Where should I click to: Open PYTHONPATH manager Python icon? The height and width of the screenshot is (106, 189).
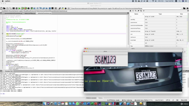pos(63,9)
